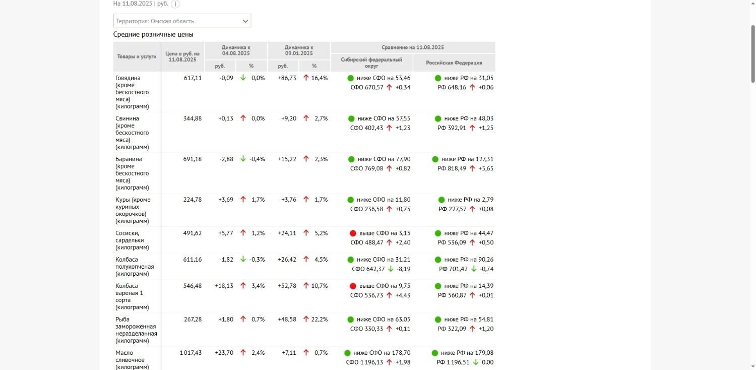Click red circle in Сосиски СФО comparison
Viewport: 756px width, 370px height.
click(353, 233)
